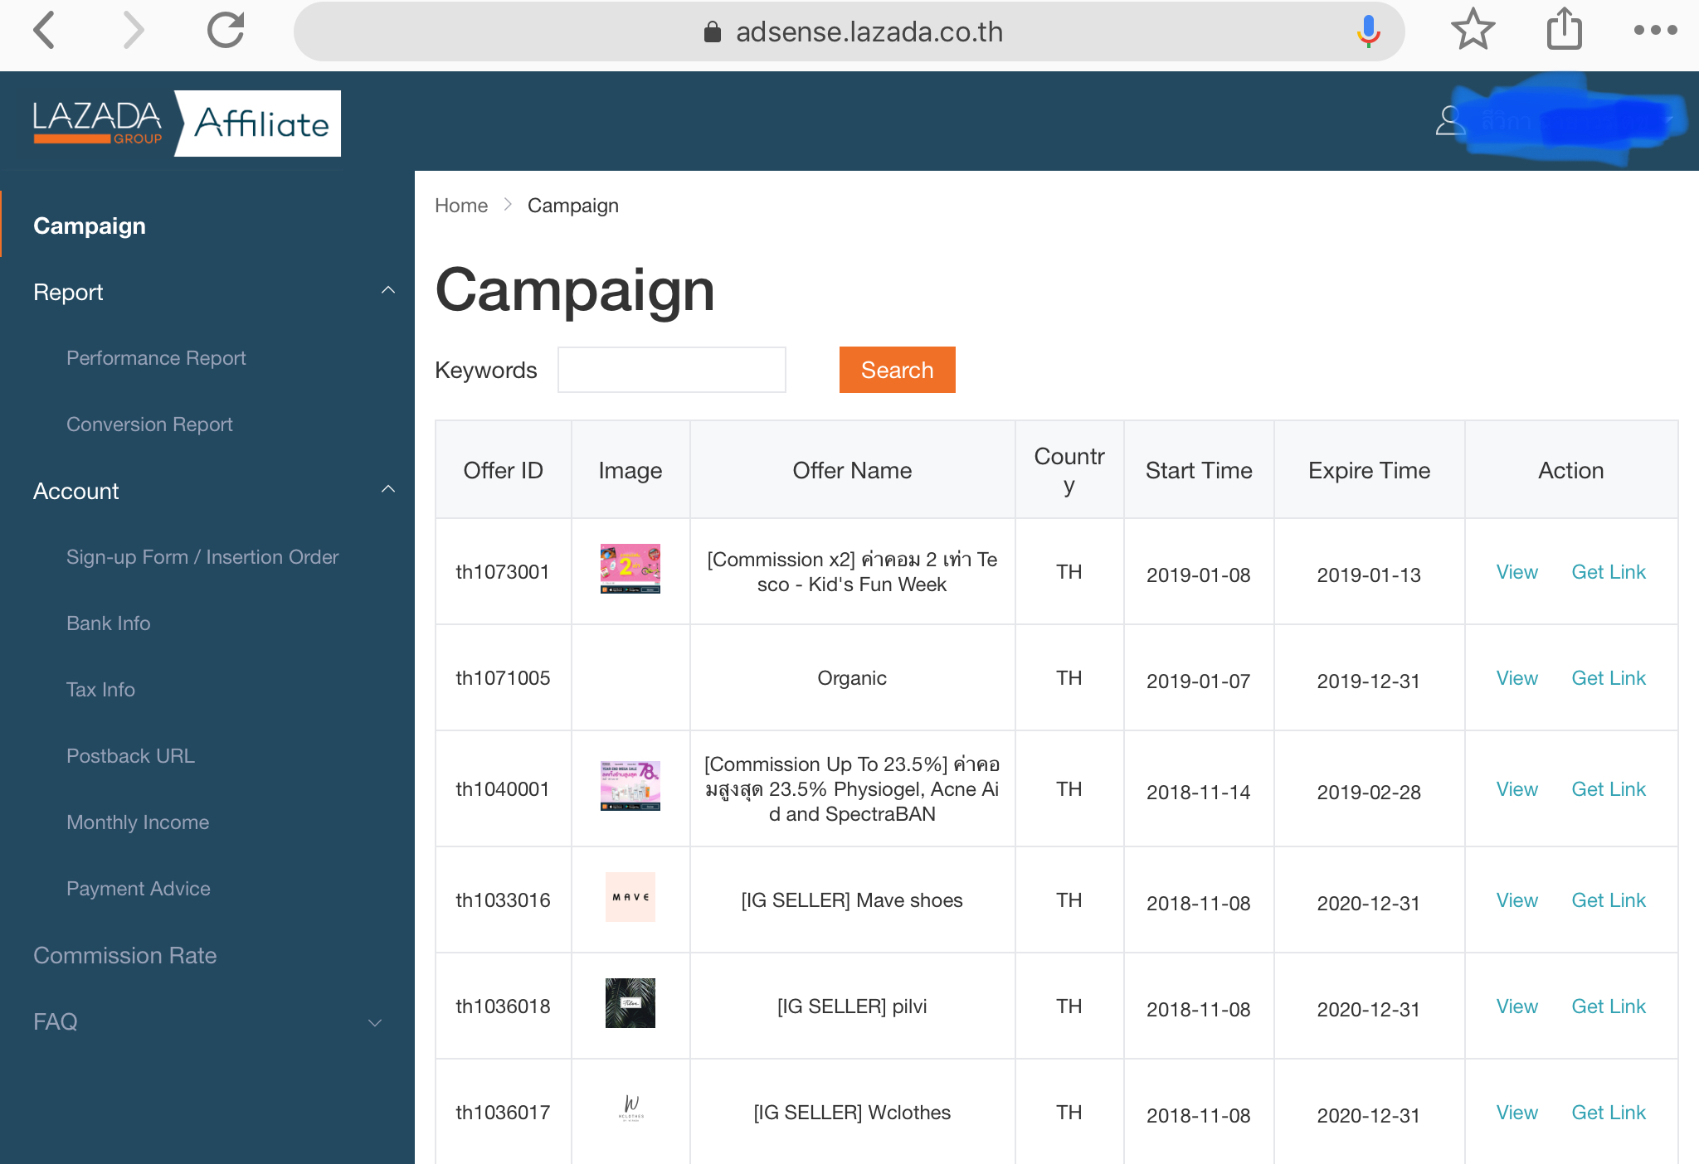
Task: Open Performance Report menu item
Action: [156, 358]
